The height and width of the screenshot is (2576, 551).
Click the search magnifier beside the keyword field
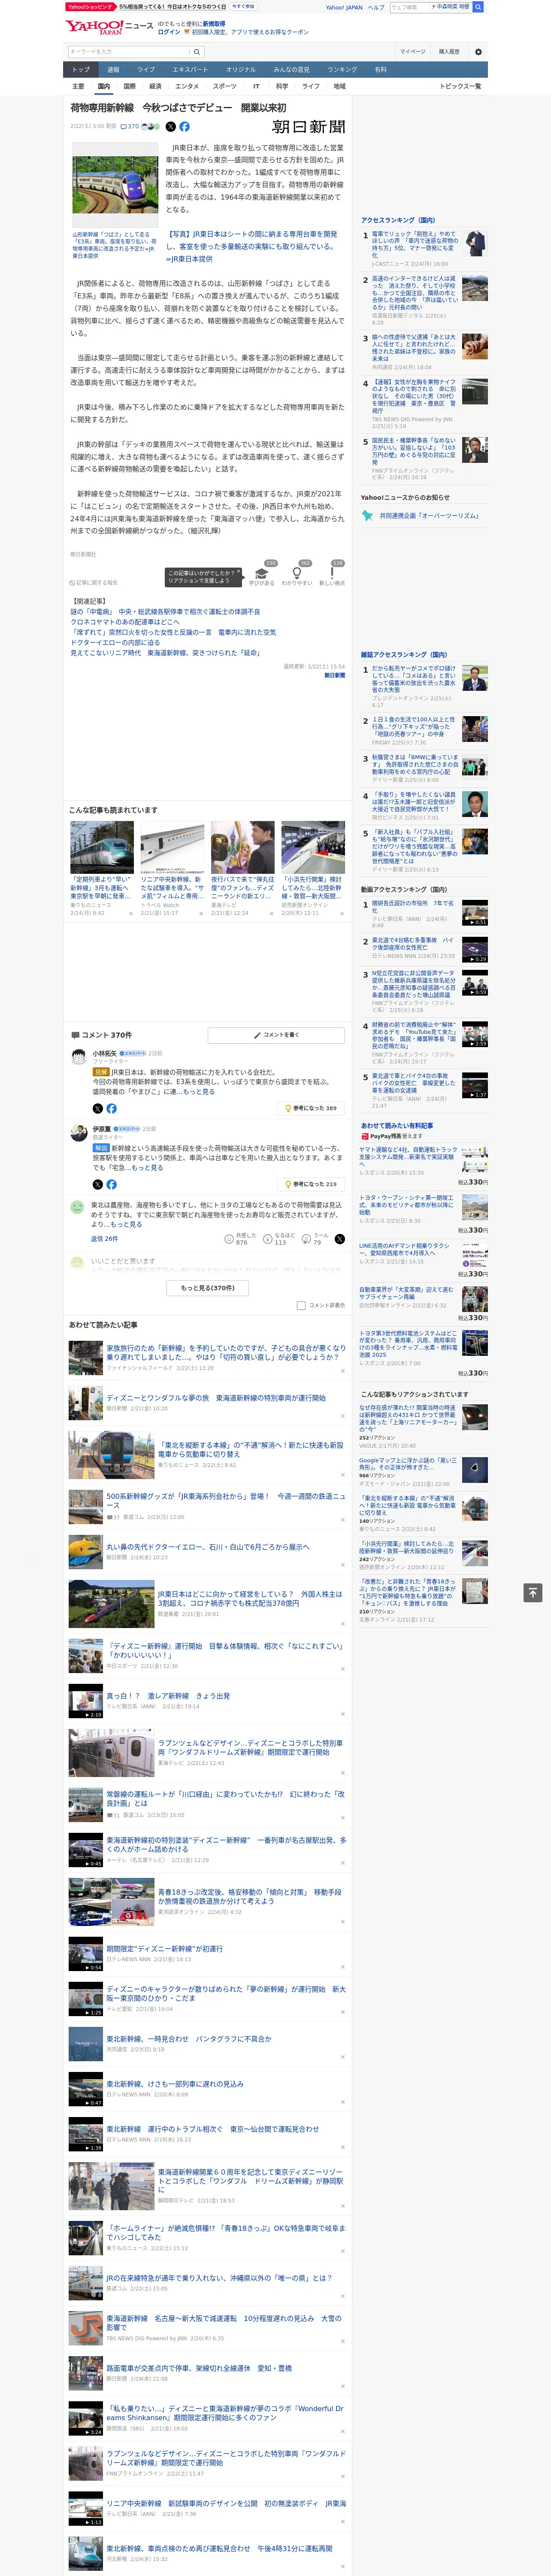point(197,52)
